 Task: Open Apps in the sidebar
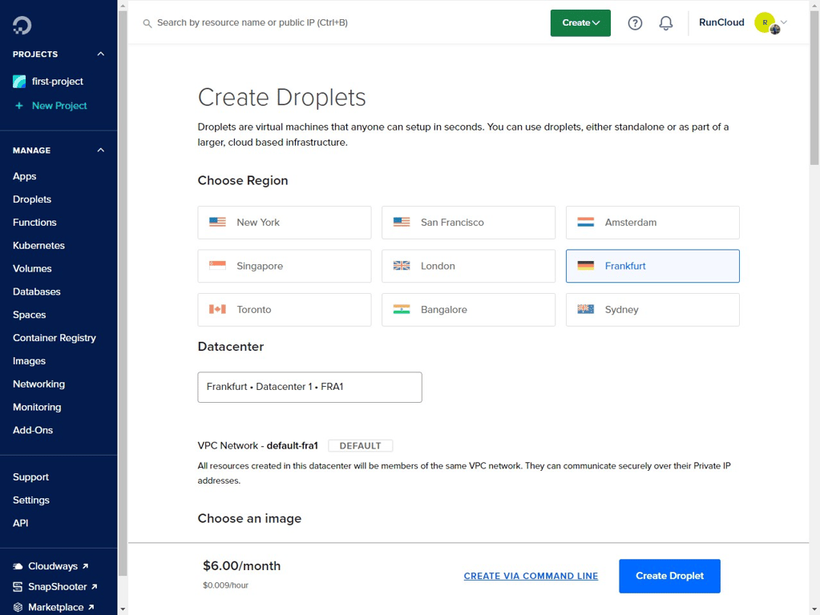pyautogui.click(x=25, y=176)
